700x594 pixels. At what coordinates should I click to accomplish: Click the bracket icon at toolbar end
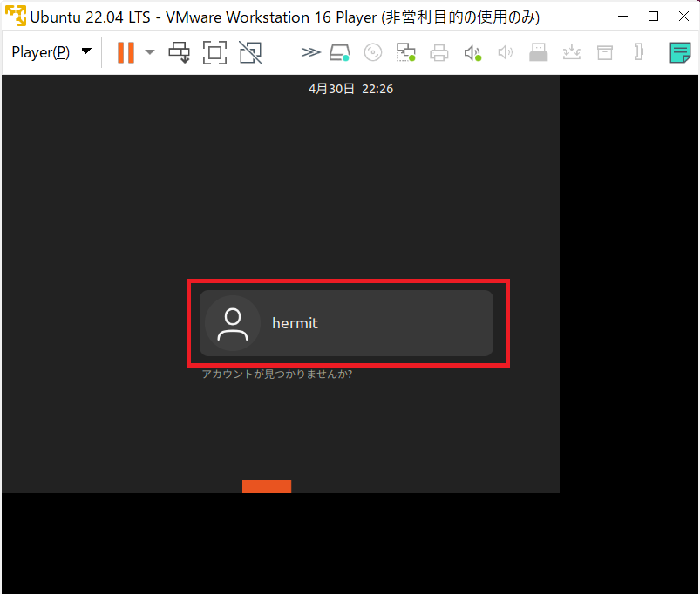[639, 52]
